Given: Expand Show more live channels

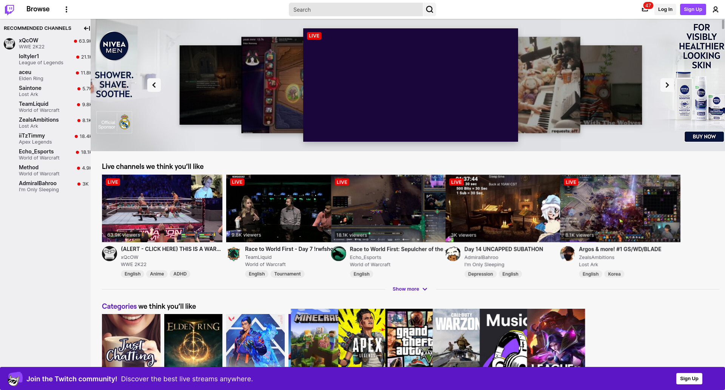Looking at the screenshot, I should (x=410, y=289).
